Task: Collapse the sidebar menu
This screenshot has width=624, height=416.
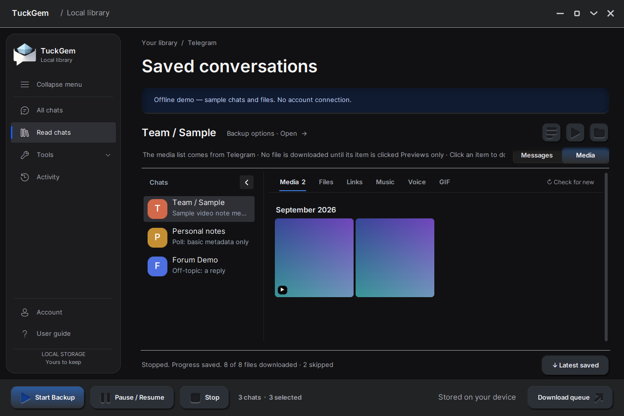Action: pyautogui.click(x=63, y=85)
